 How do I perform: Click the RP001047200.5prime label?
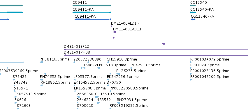(x=210, y=76)
